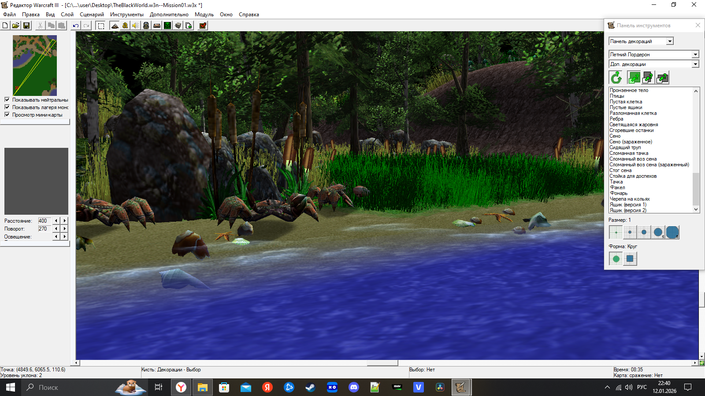The height and width of the screenshot is (396, 705).
Task: Open the Campaign Editor icon
Action: pyautogui.click(x=157, y=26)
